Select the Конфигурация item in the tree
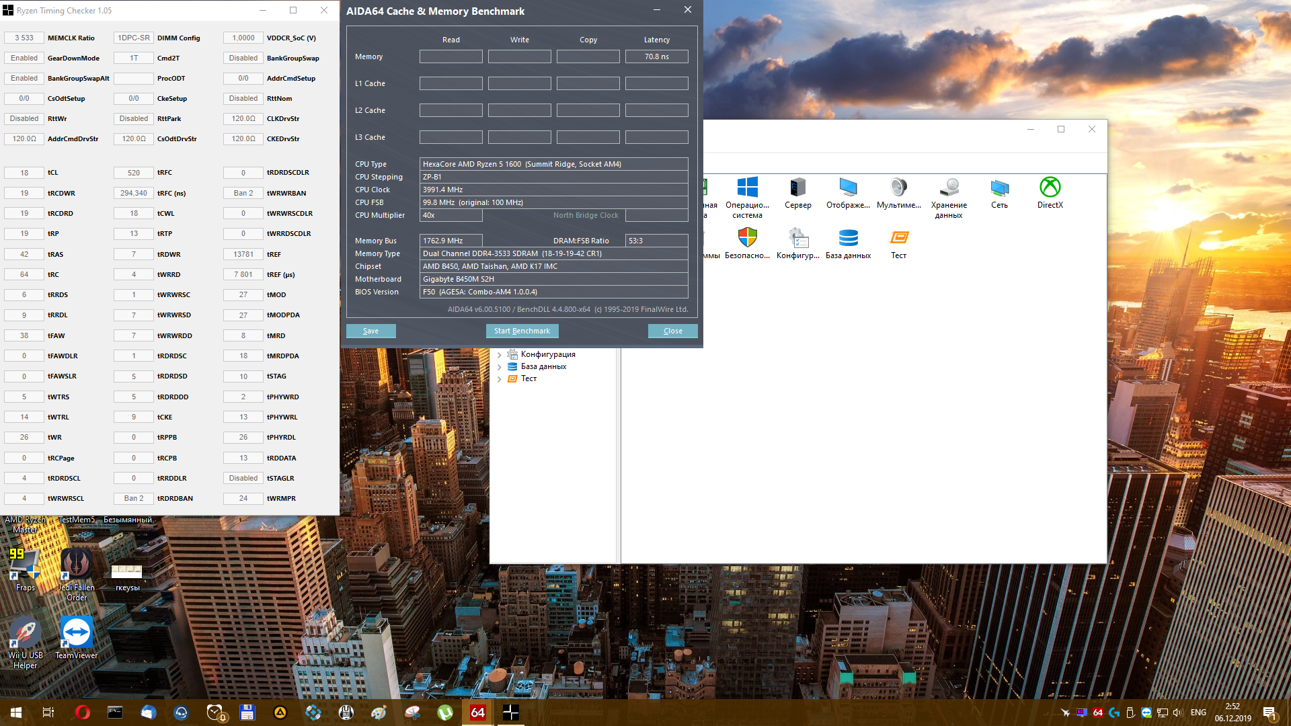This screenshot has width=1291, height=726. point(547,354)
